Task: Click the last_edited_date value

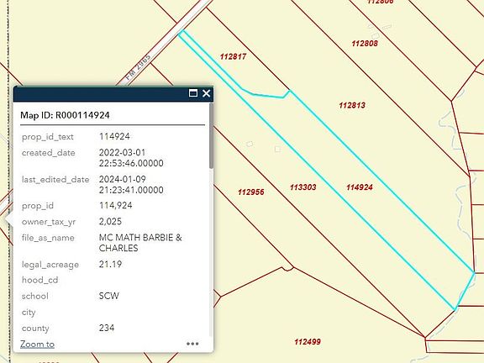Action: pos(131,185)
